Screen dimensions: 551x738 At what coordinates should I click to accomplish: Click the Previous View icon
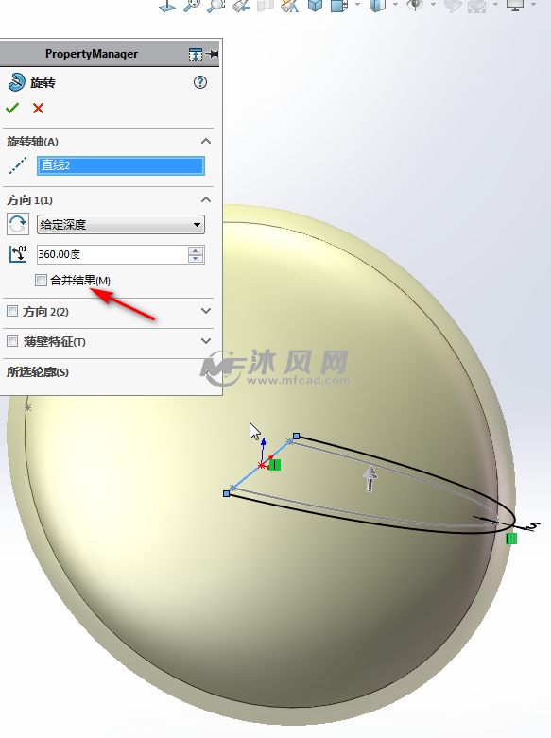click(x=241, y=6)
